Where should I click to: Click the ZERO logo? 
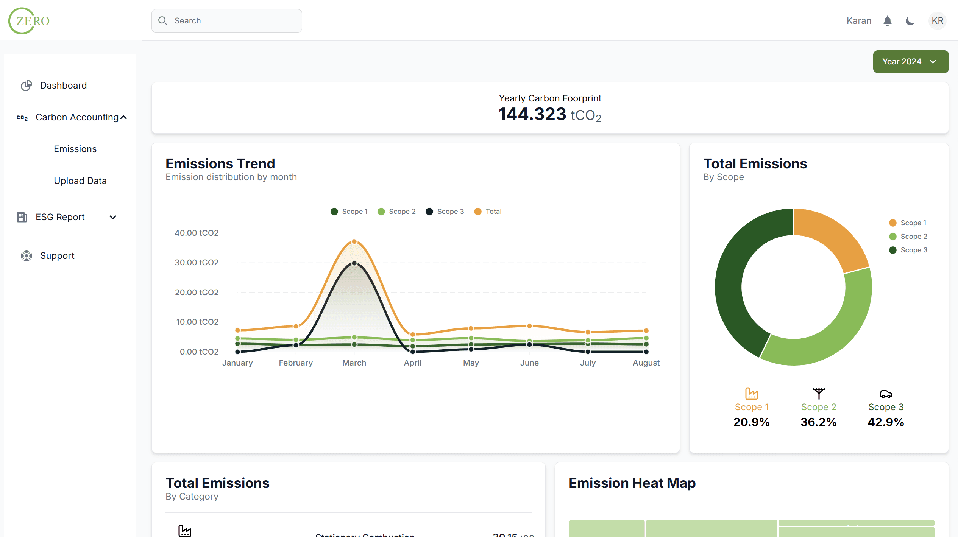point(29,21)
